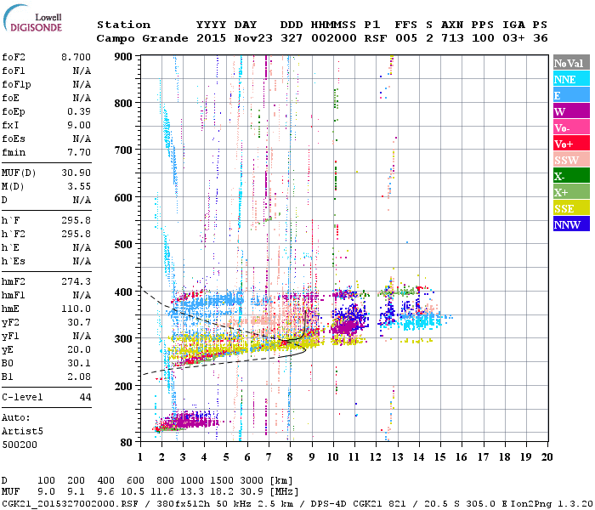The image size is (595, 510).
Task: Click the foF1 N/A value
Action: pos(82,71)
